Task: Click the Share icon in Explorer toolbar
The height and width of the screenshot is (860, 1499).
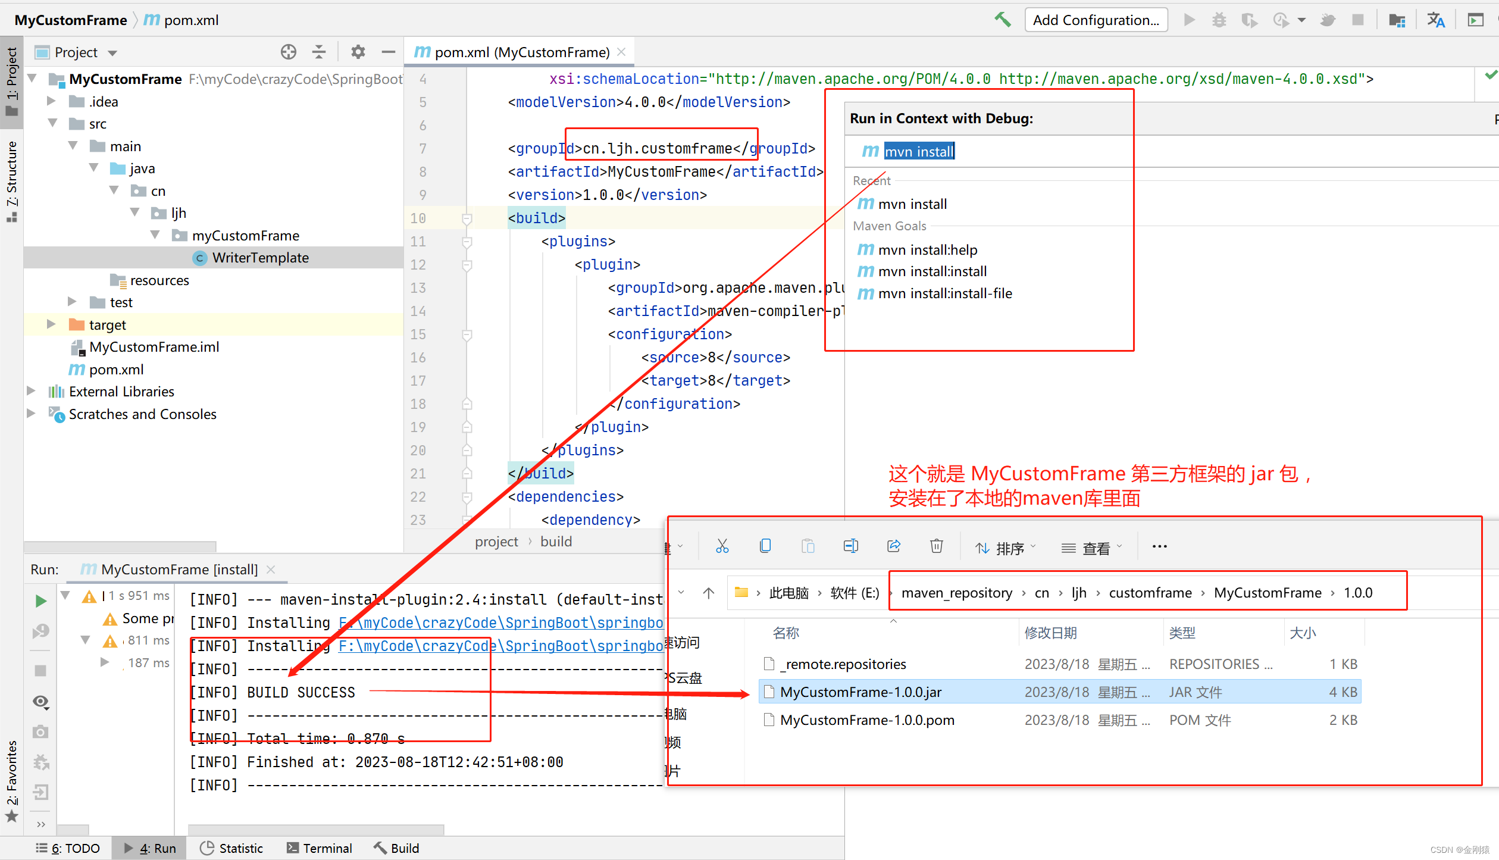Action: tap(894, 546)
